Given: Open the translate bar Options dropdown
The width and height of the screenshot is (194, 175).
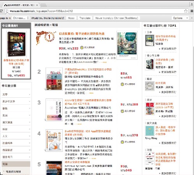Looking at the screenshot, I should point(180,18).
